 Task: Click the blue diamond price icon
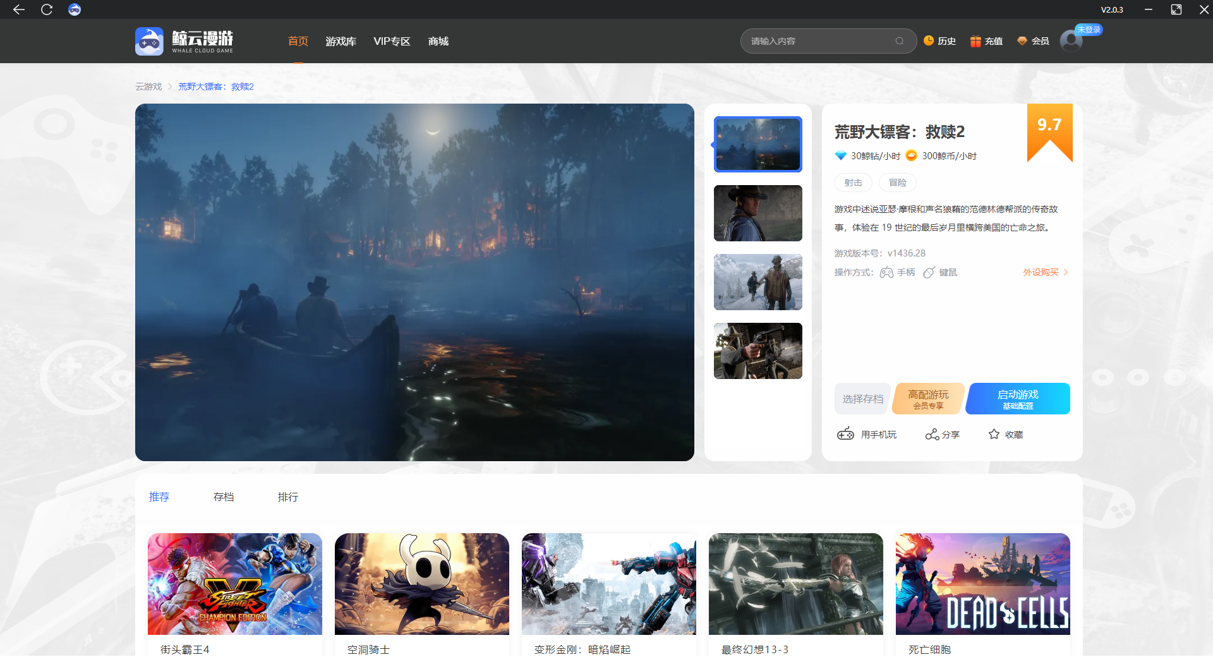tap(840, 155)
